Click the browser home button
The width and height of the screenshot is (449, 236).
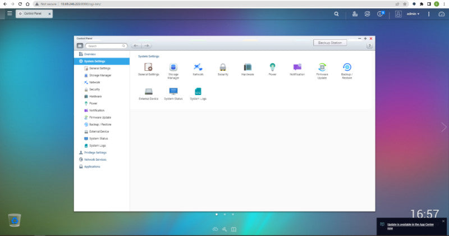[x=28, y=4]
